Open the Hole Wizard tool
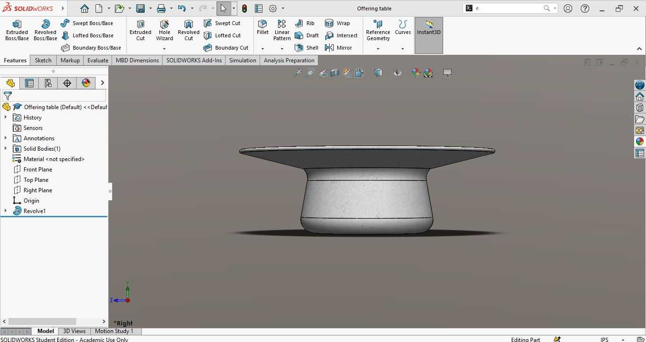This screenshot has width=646, height=342. (165, 30)
